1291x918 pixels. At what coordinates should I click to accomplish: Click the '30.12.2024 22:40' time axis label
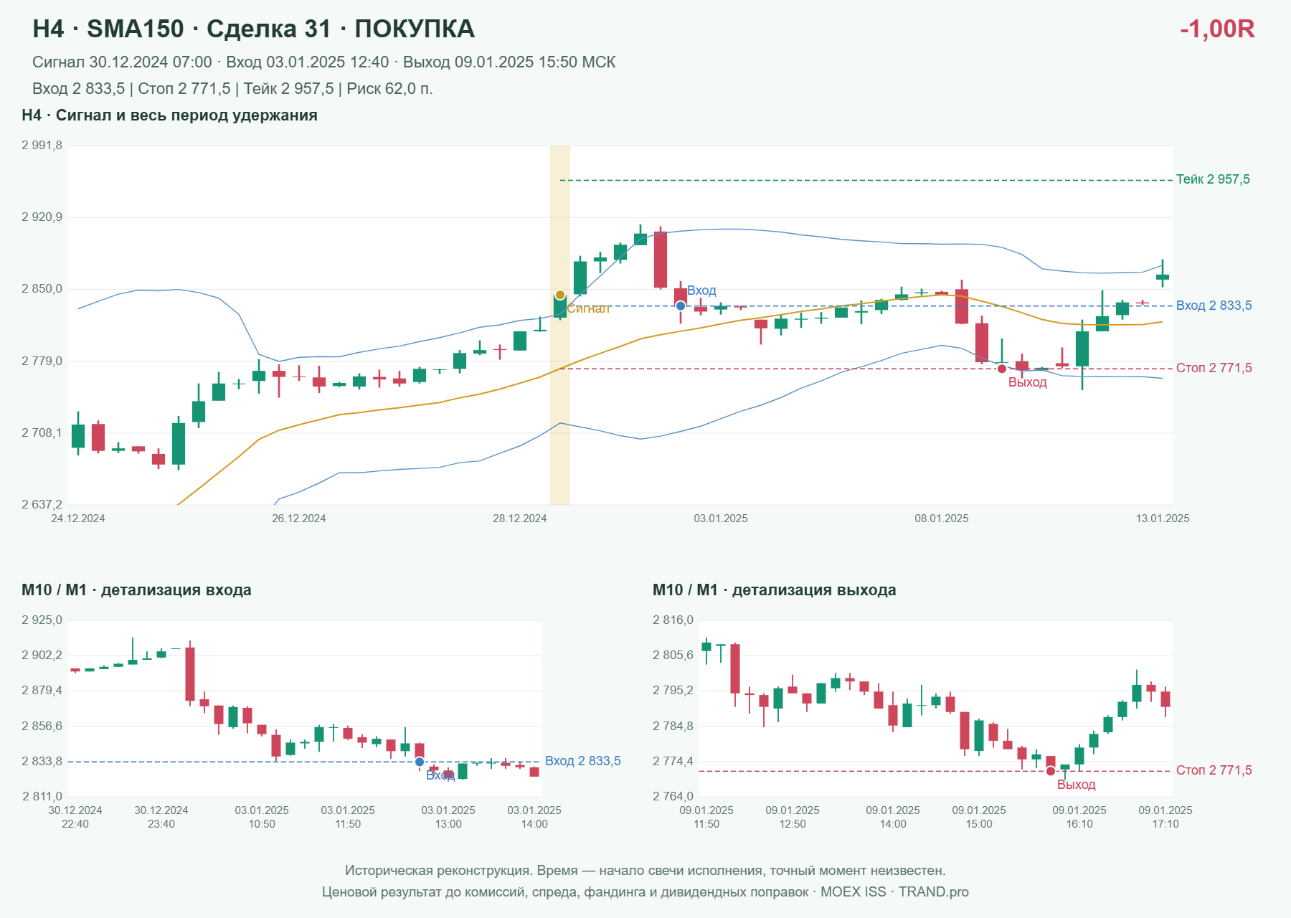click(x=75, y=817)
